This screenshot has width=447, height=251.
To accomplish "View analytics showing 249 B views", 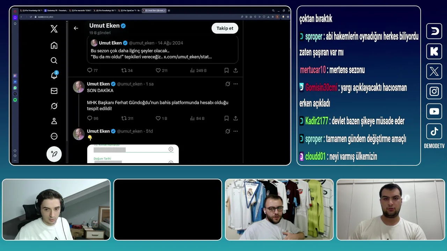I will point(198,70).
